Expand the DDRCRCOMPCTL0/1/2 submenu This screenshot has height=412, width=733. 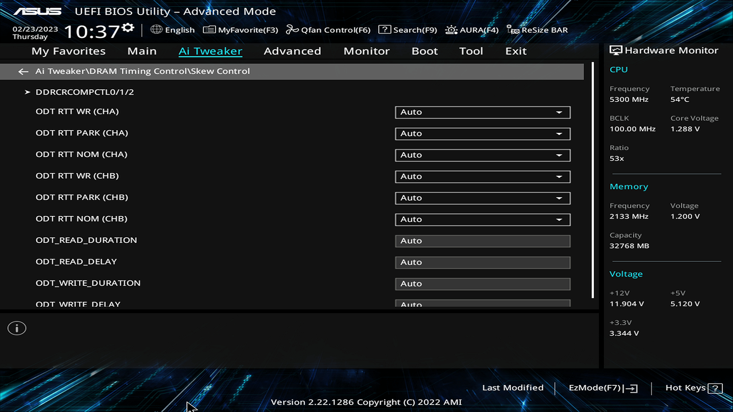coord(84,92)
